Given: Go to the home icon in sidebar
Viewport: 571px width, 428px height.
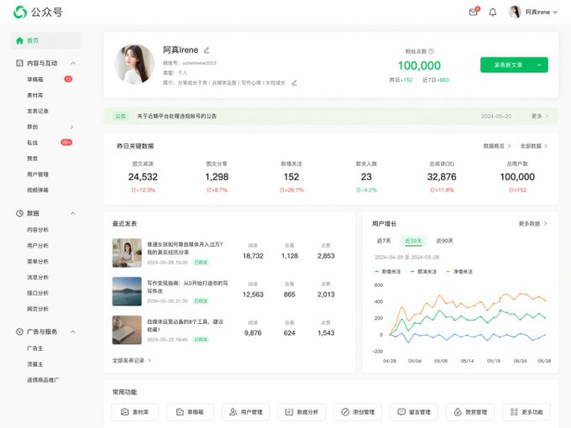Looking at the screenshot, I should click(19, 40).
